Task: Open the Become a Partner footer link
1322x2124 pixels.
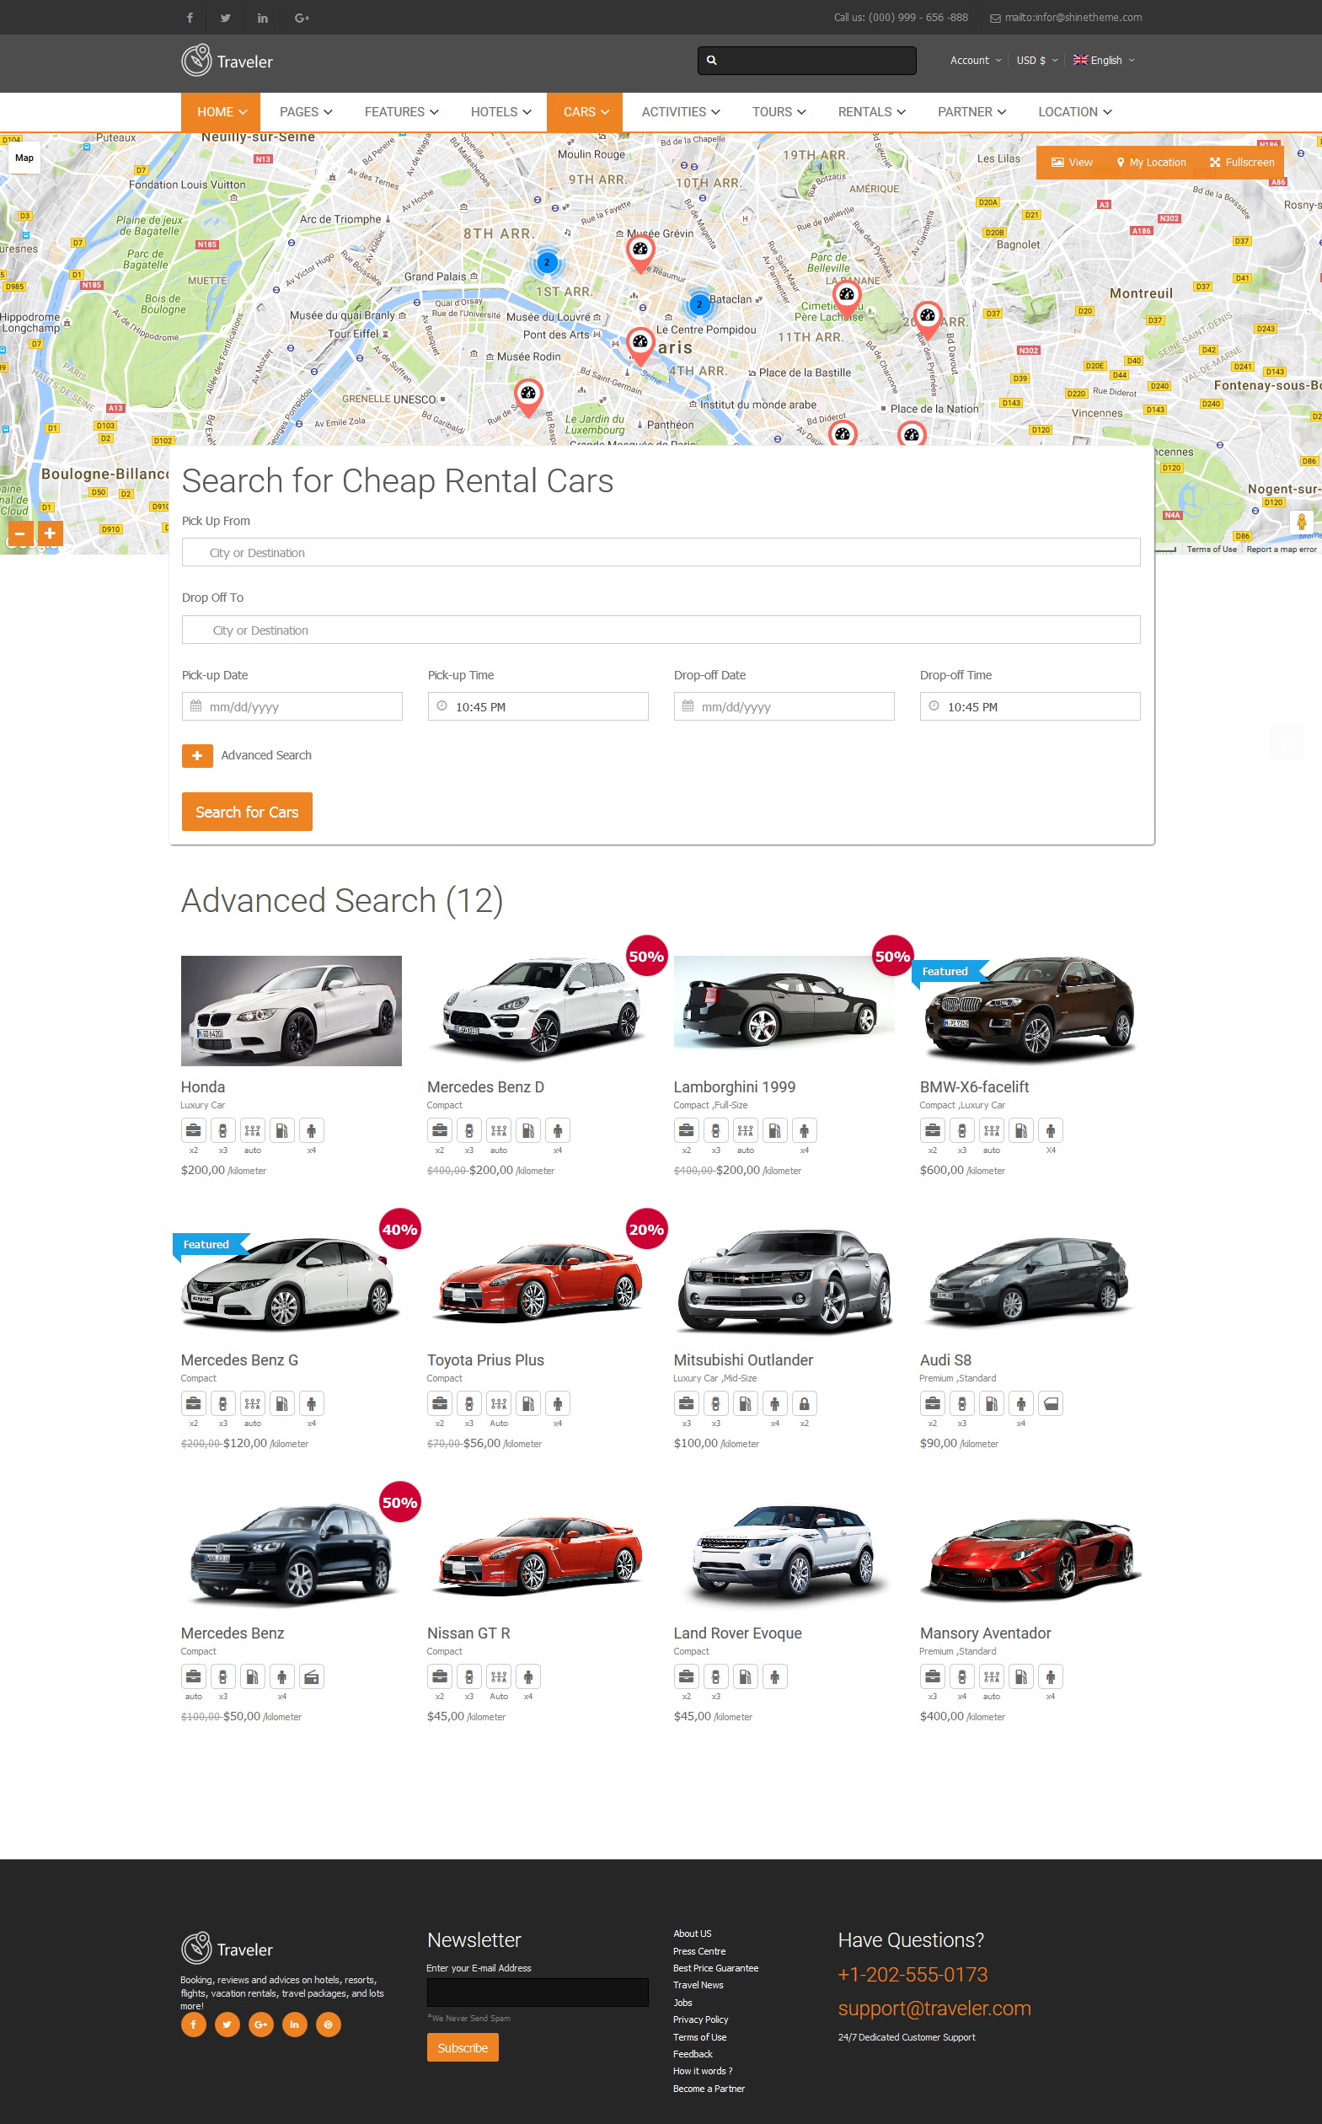Action: [709, 2089]
